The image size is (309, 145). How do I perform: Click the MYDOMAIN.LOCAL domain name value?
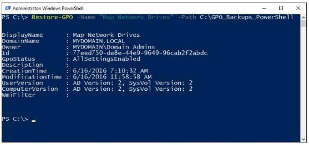pyautogui.click(x=99, y=41)
